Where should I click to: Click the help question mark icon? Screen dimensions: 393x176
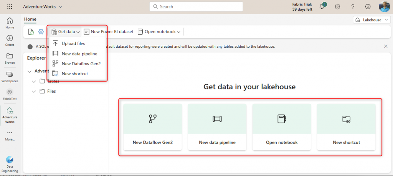[x=353, y=6]
